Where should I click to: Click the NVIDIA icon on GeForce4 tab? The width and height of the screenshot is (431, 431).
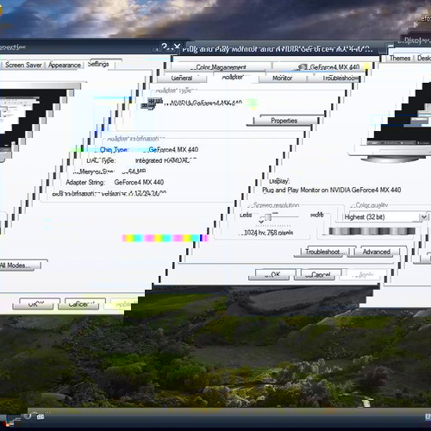pyautogui.click(x=303, y=67)
